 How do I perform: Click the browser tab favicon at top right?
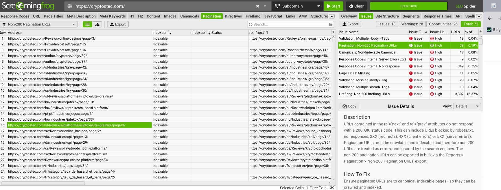point(494,6)
